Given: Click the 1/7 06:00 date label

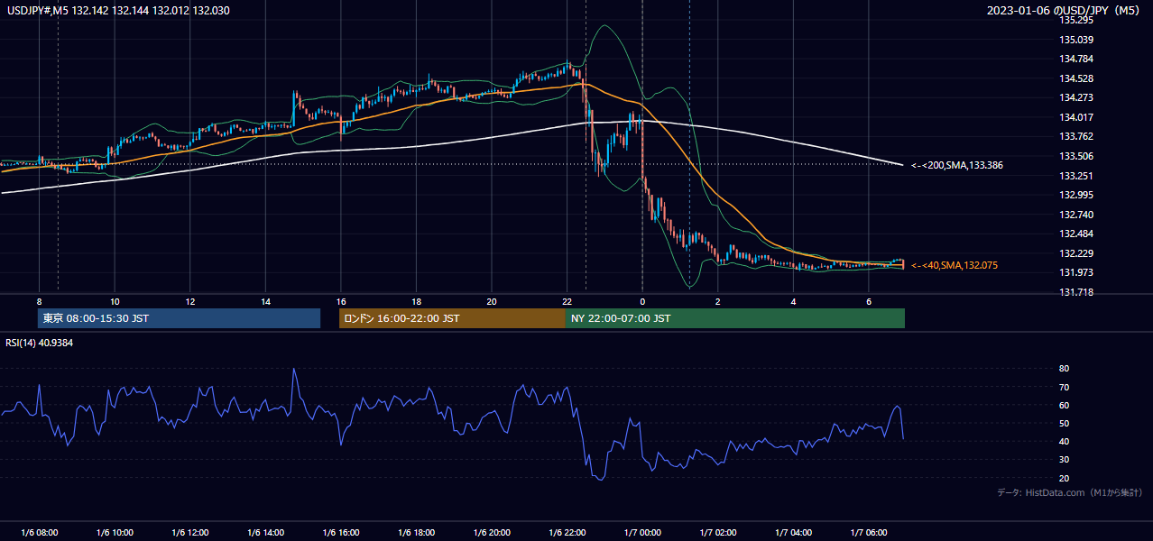Looking at the screenshot, I should coord(869,533).
